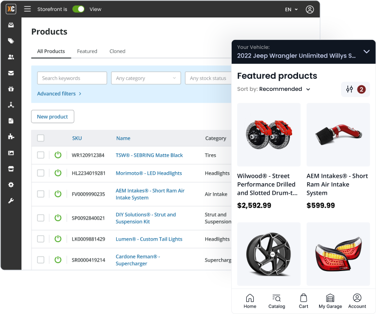Click the $599.99 price text
Screen dimensions: 376x314
(321, 205)
